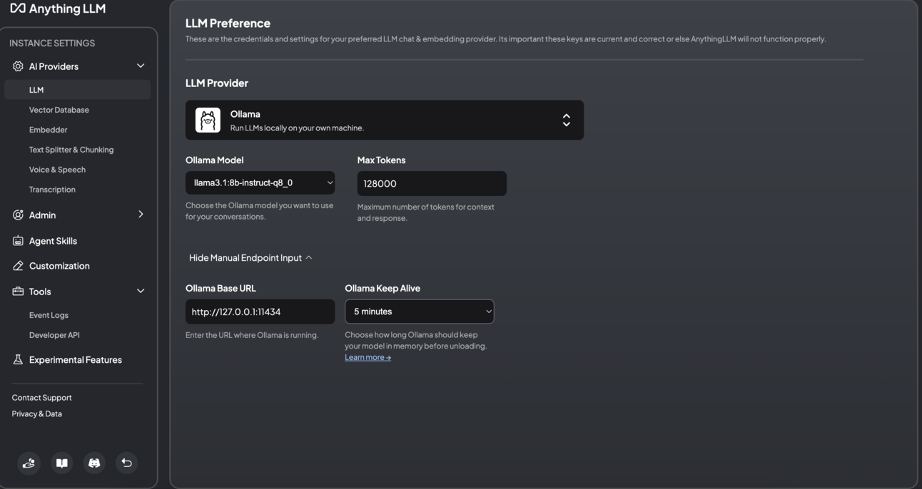Open the Experimental Features flask icon
This screenshot has height=489, width=922.
17,359
